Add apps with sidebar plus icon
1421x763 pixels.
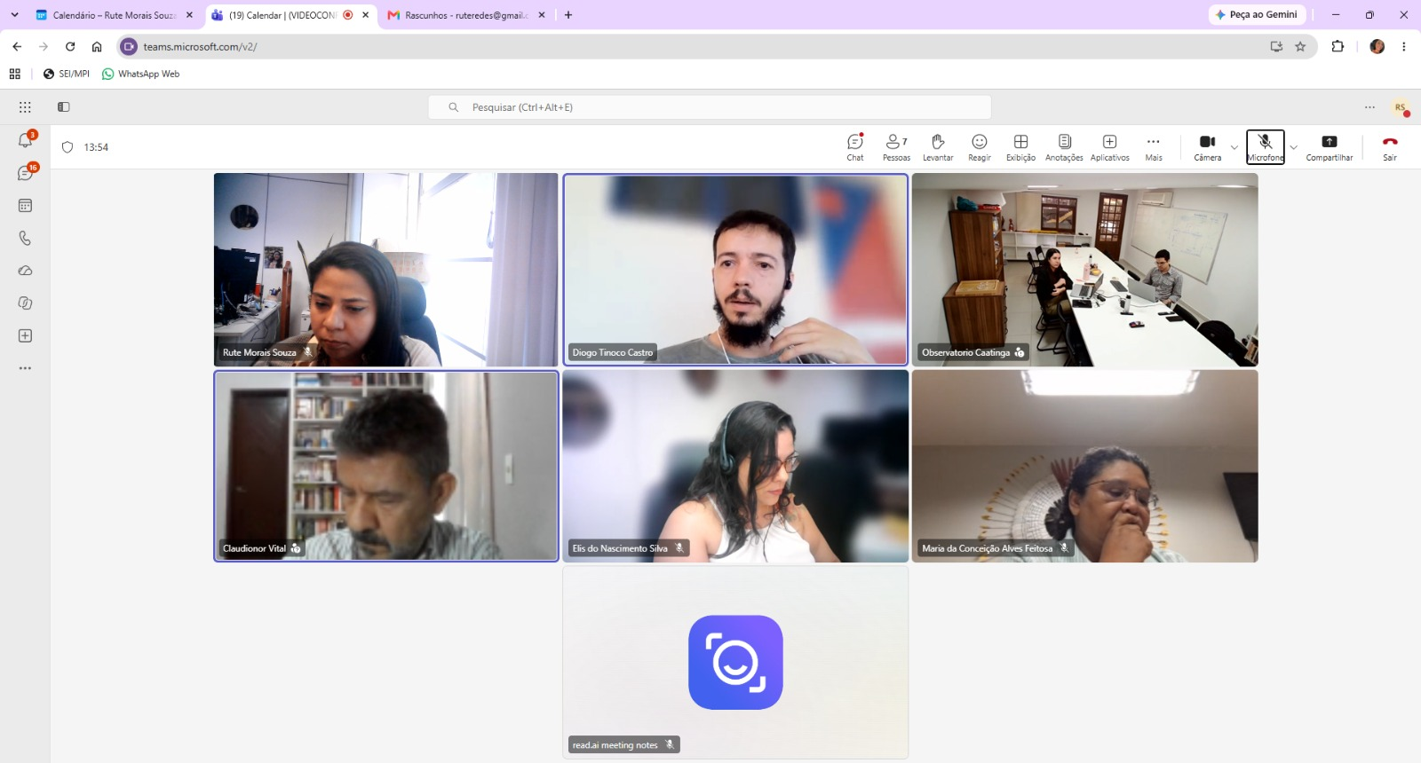coord(25,335)
